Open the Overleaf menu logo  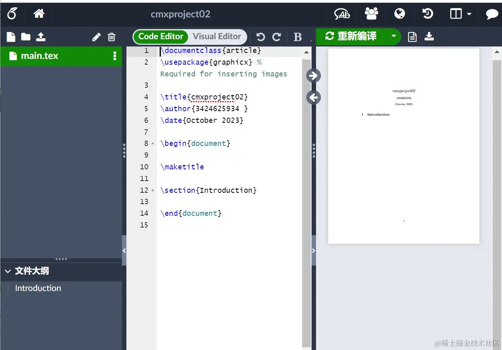12,14
